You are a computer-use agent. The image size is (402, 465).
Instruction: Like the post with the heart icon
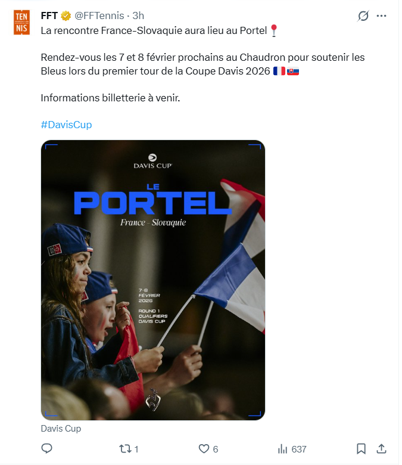pos(204,448)
